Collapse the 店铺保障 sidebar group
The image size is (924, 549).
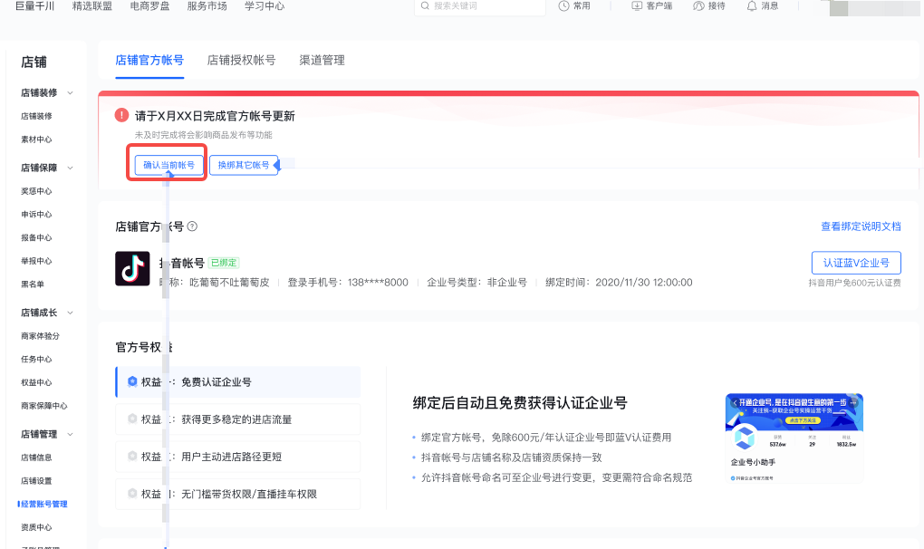point(71,168)
